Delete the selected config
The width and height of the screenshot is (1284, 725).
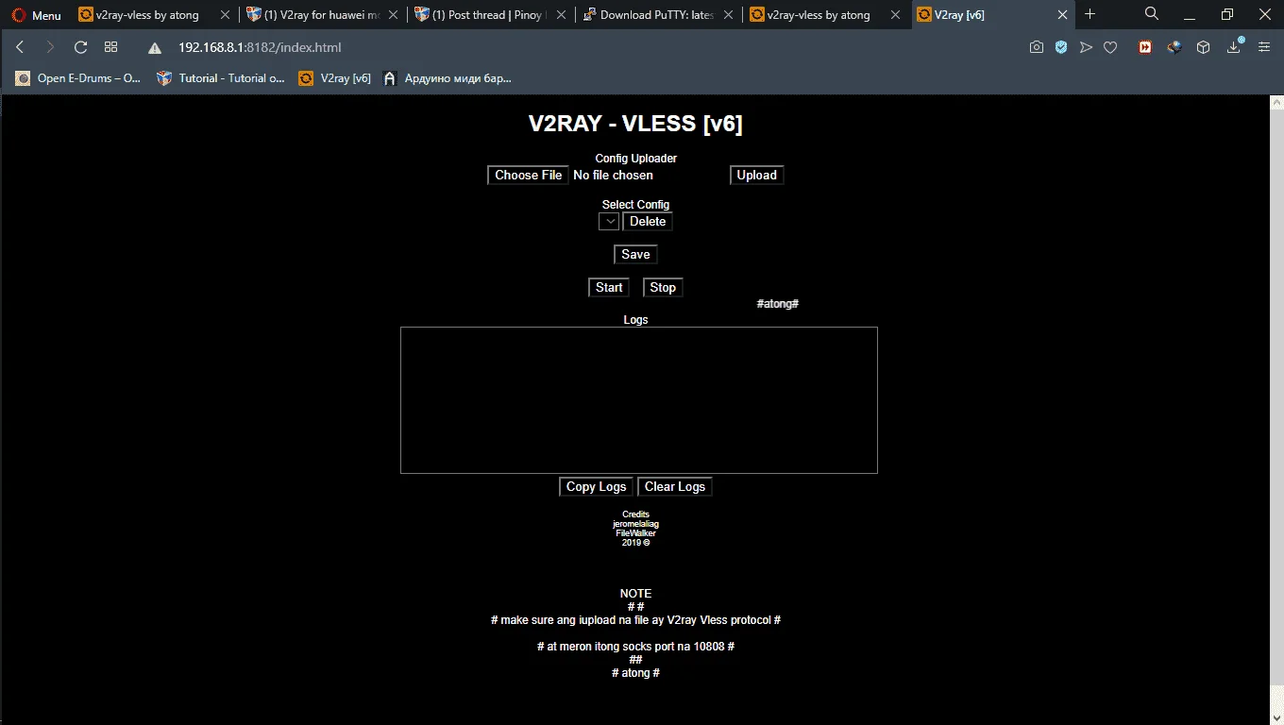[648, 221]
